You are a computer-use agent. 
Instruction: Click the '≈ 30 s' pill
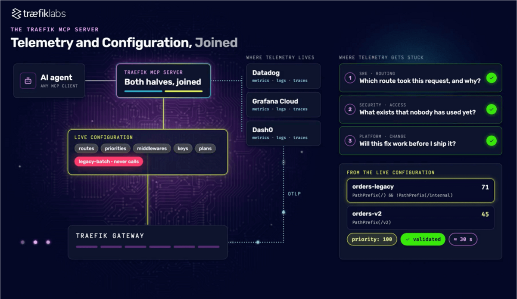pyautogui.click(x=463, y=240)
